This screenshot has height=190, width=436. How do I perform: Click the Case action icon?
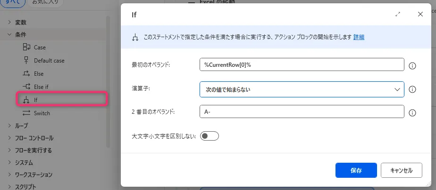[x=26, y=47]
